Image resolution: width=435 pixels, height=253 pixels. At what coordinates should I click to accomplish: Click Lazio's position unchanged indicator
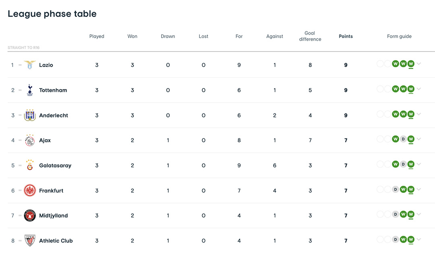click(20, 65)
